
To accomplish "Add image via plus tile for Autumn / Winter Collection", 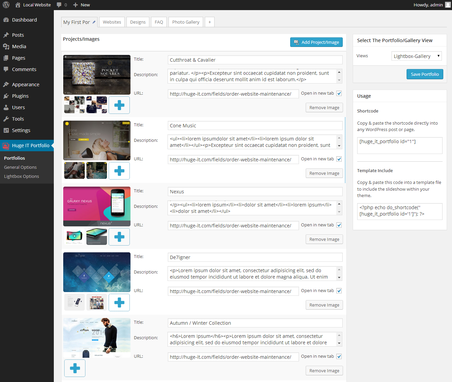I will (x=75, y=368).
